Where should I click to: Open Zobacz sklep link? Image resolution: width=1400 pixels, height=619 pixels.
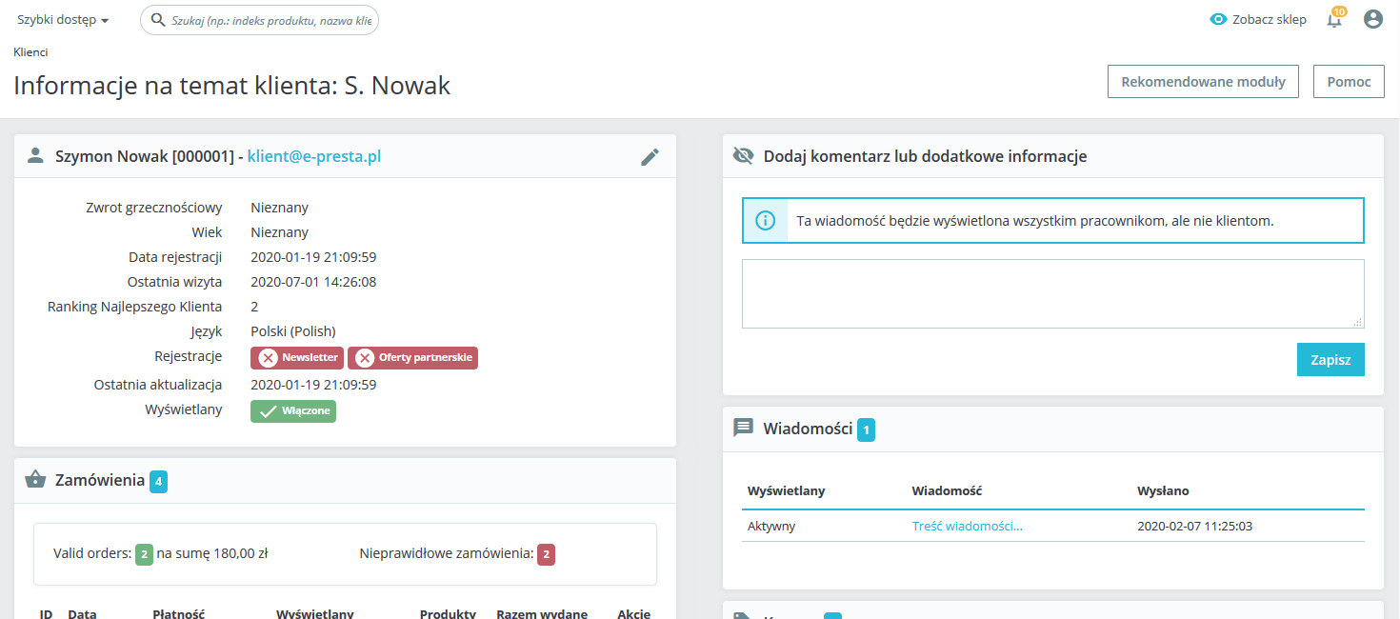point(1258,20)
